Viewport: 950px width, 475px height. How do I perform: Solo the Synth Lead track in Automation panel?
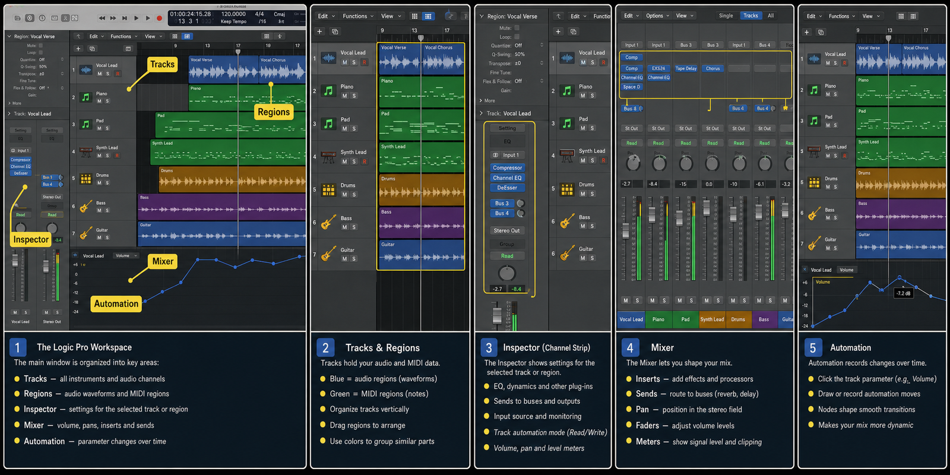835,156
